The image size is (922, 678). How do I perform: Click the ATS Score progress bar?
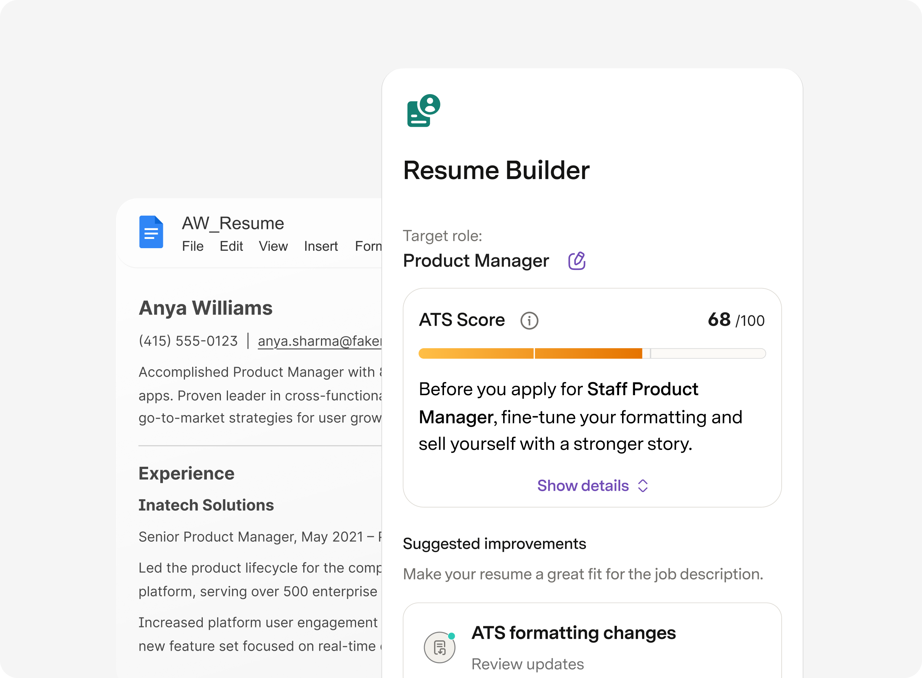(591, 353)
